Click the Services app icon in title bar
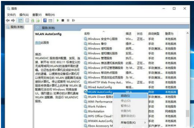This screenshot has height=128, width=194. click(x=9, y=9)
